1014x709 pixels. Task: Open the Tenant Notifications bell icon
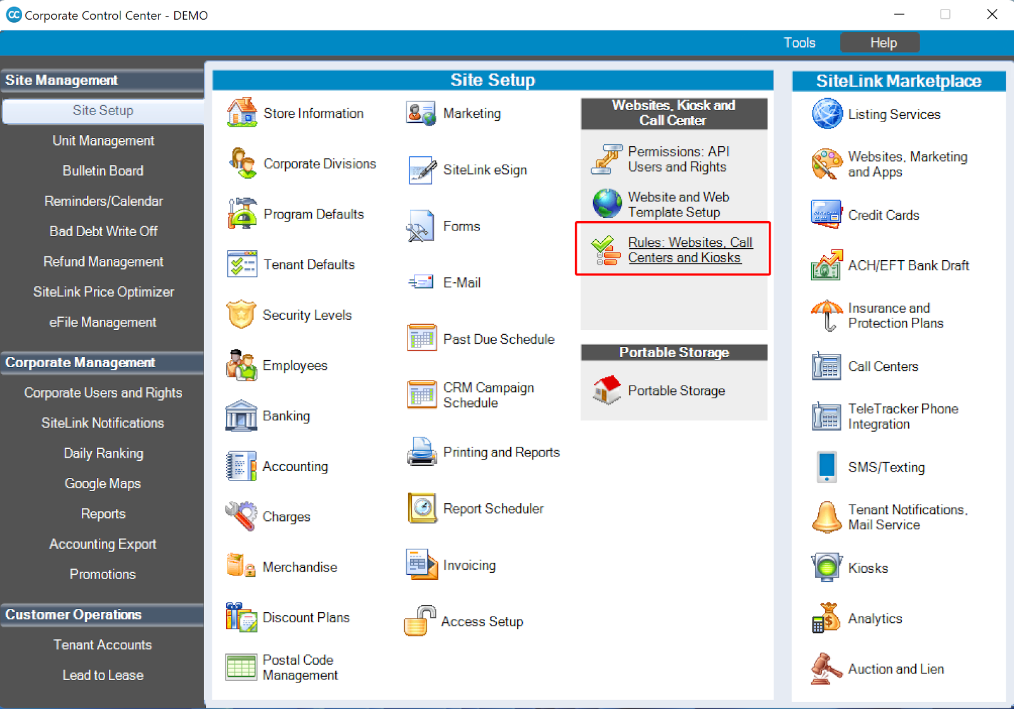(827, 517)
